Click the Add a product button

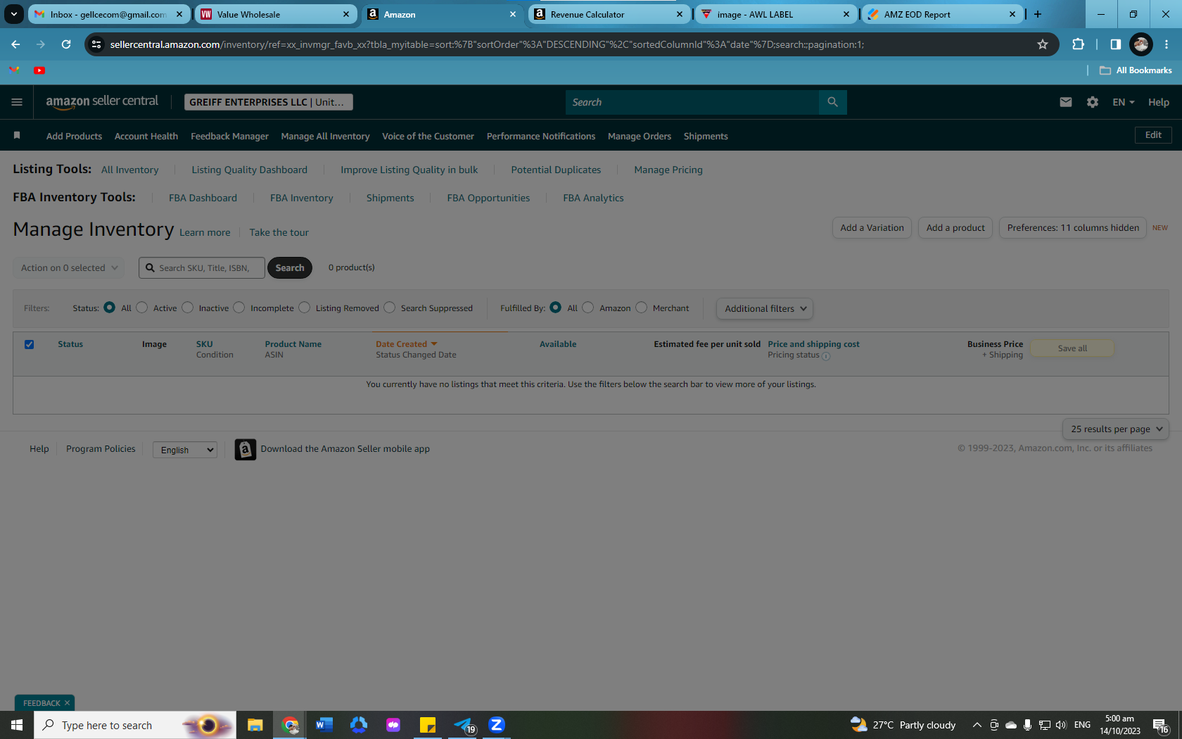pyautogui.click(x=955, y=227)
